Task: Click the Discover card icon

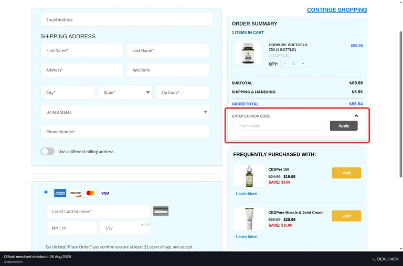Action: point(76,193)
